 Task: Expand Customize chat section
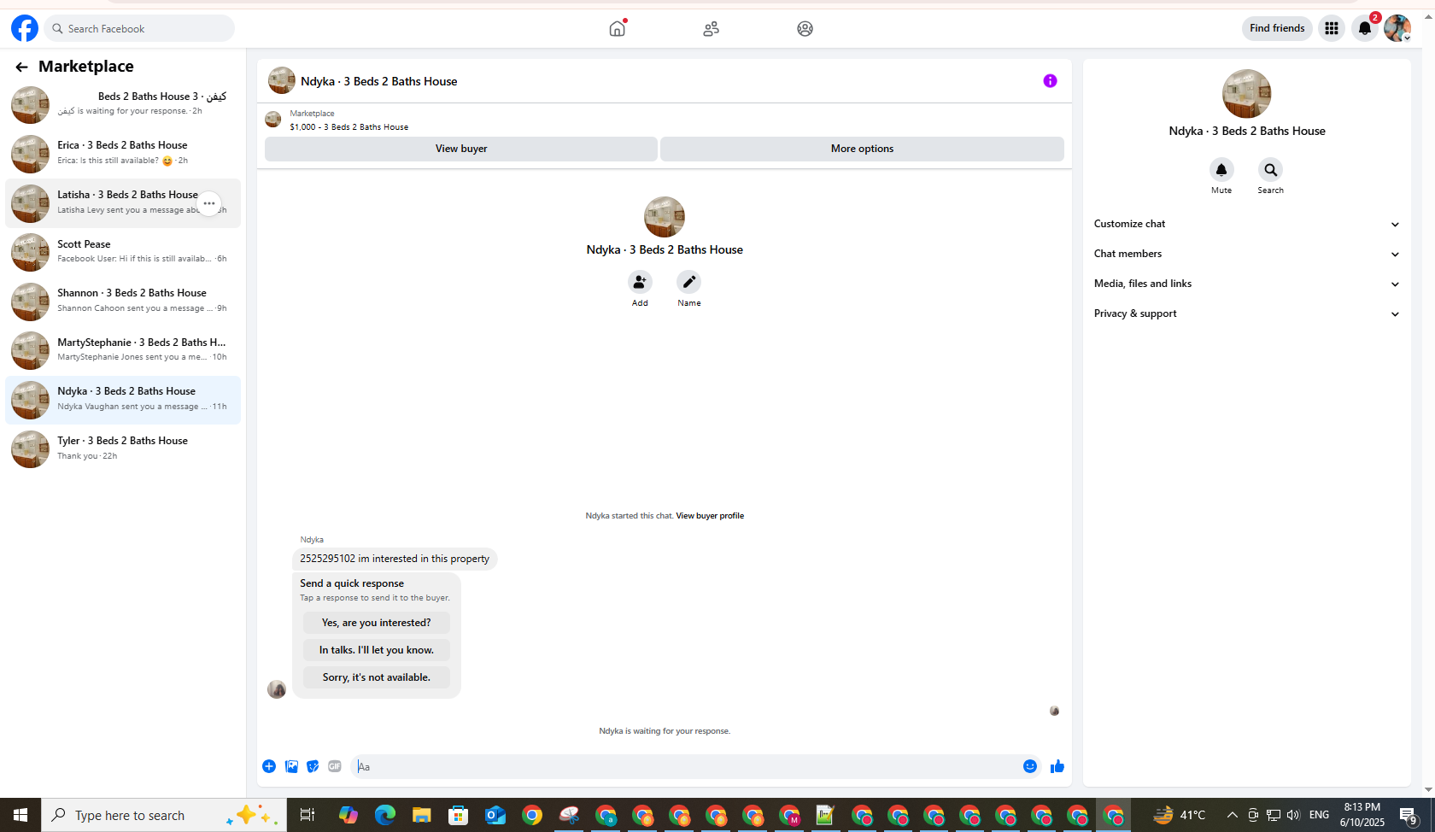tap(1247, 224)
